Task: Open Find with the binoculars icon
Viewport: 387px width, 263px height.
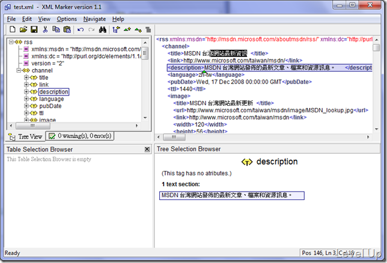Action: (103, 30)
